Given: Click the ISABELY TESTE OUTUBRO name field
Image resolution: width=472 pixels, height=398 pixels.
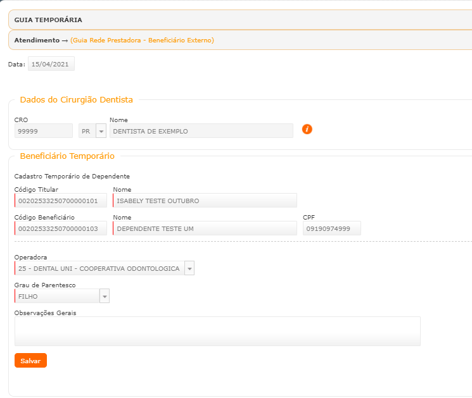Looking at the screenshot, I should 205,201.
